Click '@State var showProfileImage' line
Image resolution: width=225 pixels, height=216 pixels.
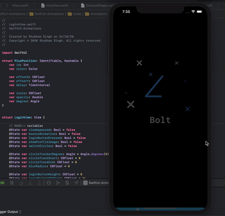(x=46, y=142)
